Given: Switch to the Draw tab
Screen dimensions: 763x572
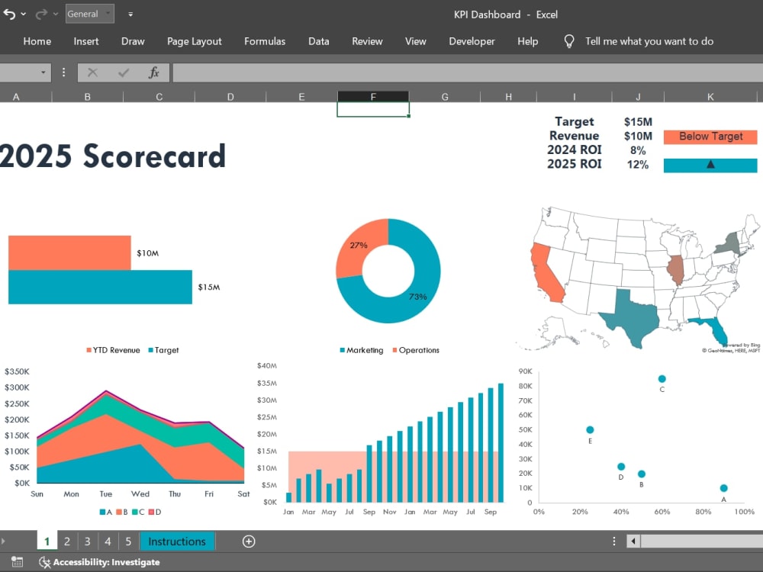Looking at the screenshot, I should click(x=133, y=41).
